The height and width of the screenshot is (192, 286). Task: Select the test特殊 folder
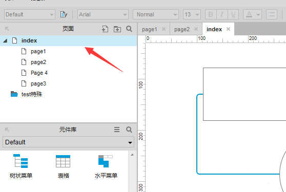tap(32, 94)
